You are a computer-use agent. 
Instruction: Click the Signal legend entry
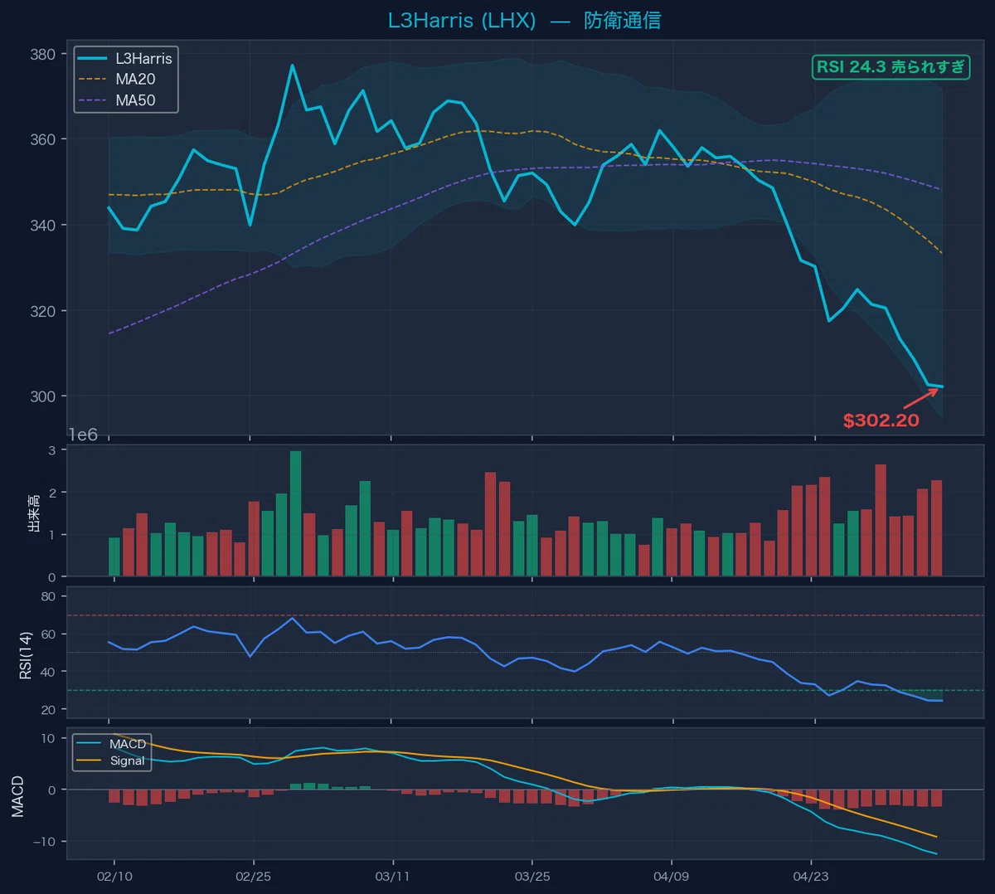point(110,760)
